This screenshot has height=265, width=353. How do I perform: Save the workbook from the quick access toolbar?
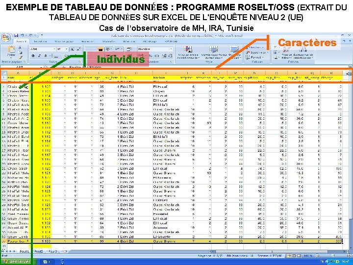click(x=16, y=35)
